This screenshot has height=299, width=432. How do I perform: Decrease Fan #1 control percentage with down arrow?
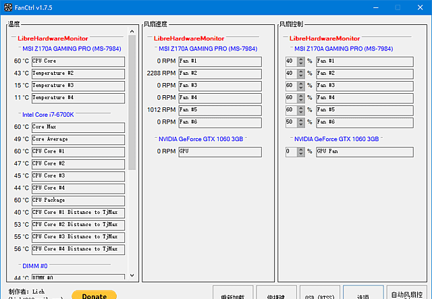[301, 63]
